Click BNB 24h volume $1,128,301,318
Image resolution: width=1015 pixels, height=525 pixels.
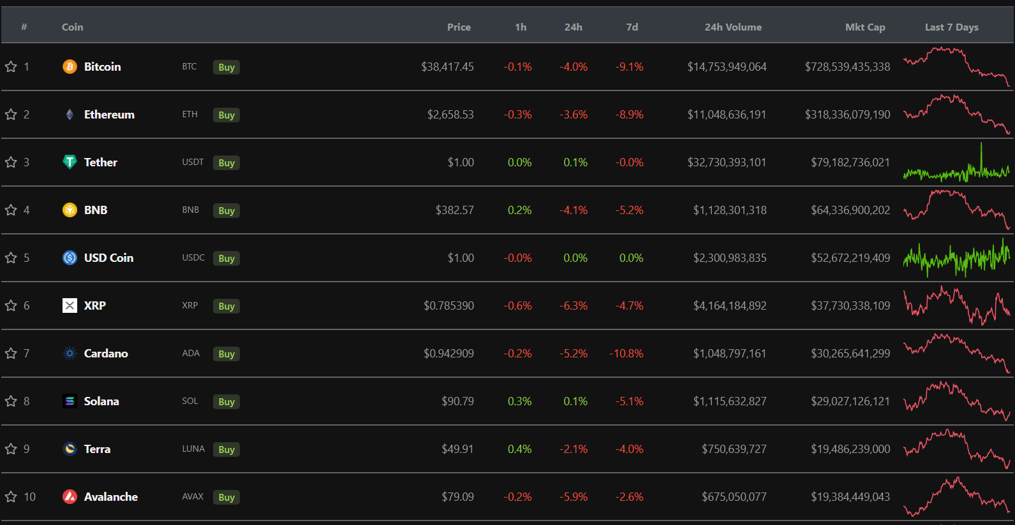[x=730, y=210]
